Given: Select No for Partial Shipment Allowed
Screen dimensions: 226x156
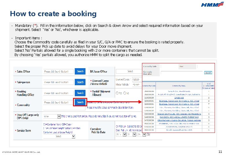Looking at the screenshot, I should click(125, 93).
